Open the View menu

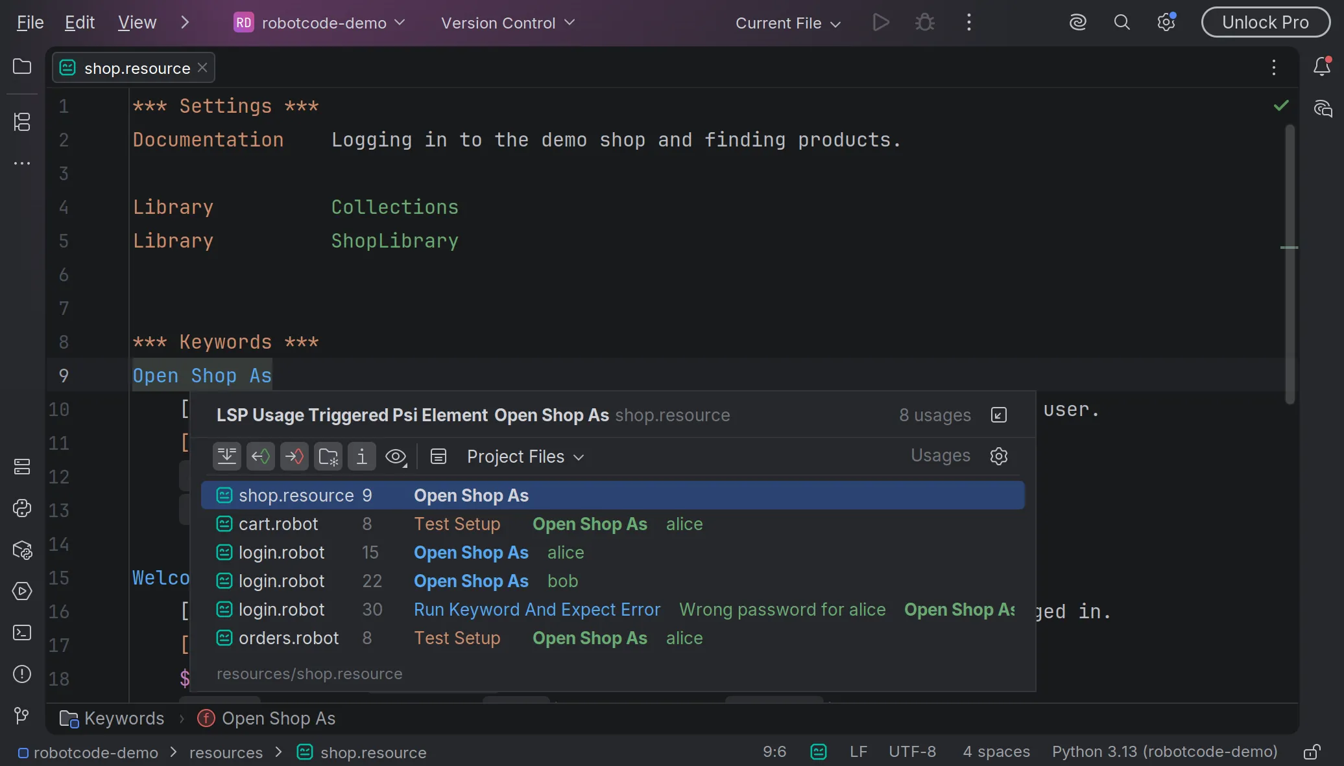click(137, 23)
